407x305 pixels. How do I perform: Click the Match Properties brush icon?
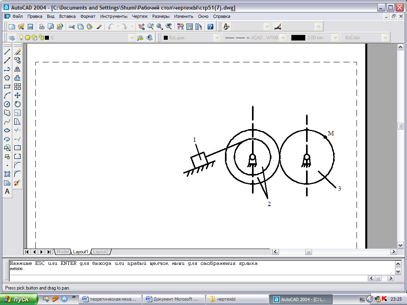[x=99, y=27]
